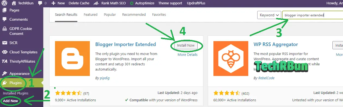
Task: Click the 9,000+ Active Installations text
Action: point(75,100)
